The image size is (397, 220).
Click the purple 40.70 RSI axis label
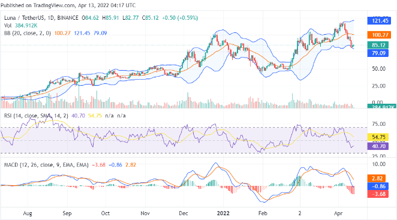378,146
